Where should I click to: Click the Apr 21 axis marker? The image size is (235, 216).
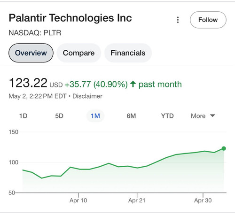137,201
